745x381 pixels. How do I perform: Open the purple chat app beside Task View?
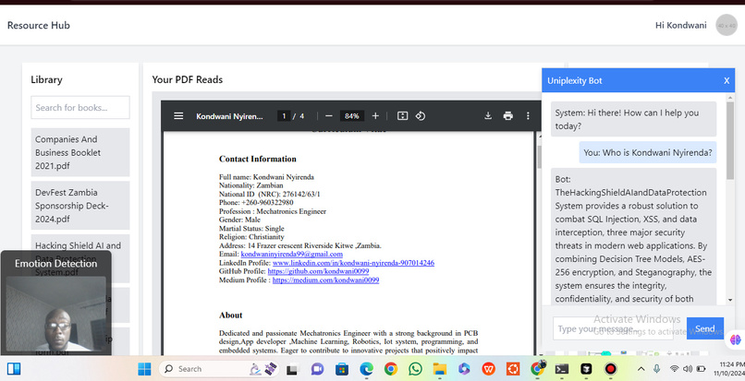point(317,369)
